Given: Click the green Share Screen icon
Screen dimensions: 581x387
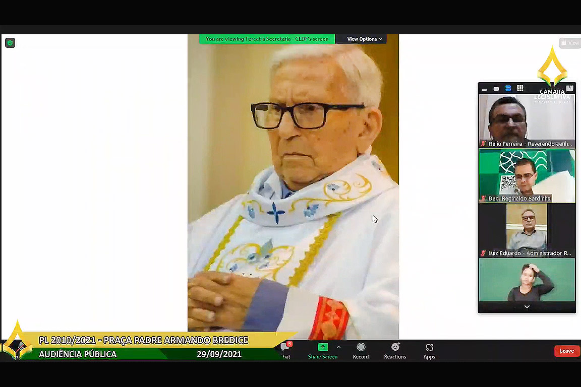Looking at the screenshot, I should pyautogui.click(x=323, y=347).
